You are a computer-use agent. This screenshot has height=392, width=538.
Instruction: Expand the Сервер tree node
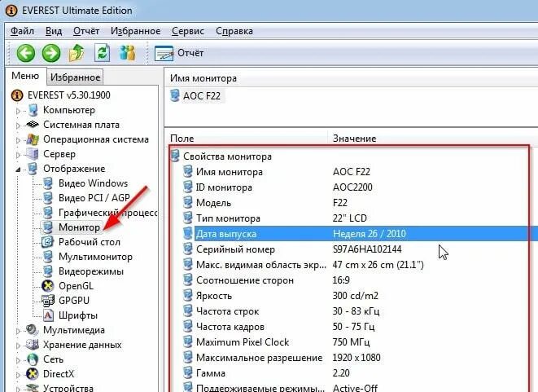click(18, 155)
